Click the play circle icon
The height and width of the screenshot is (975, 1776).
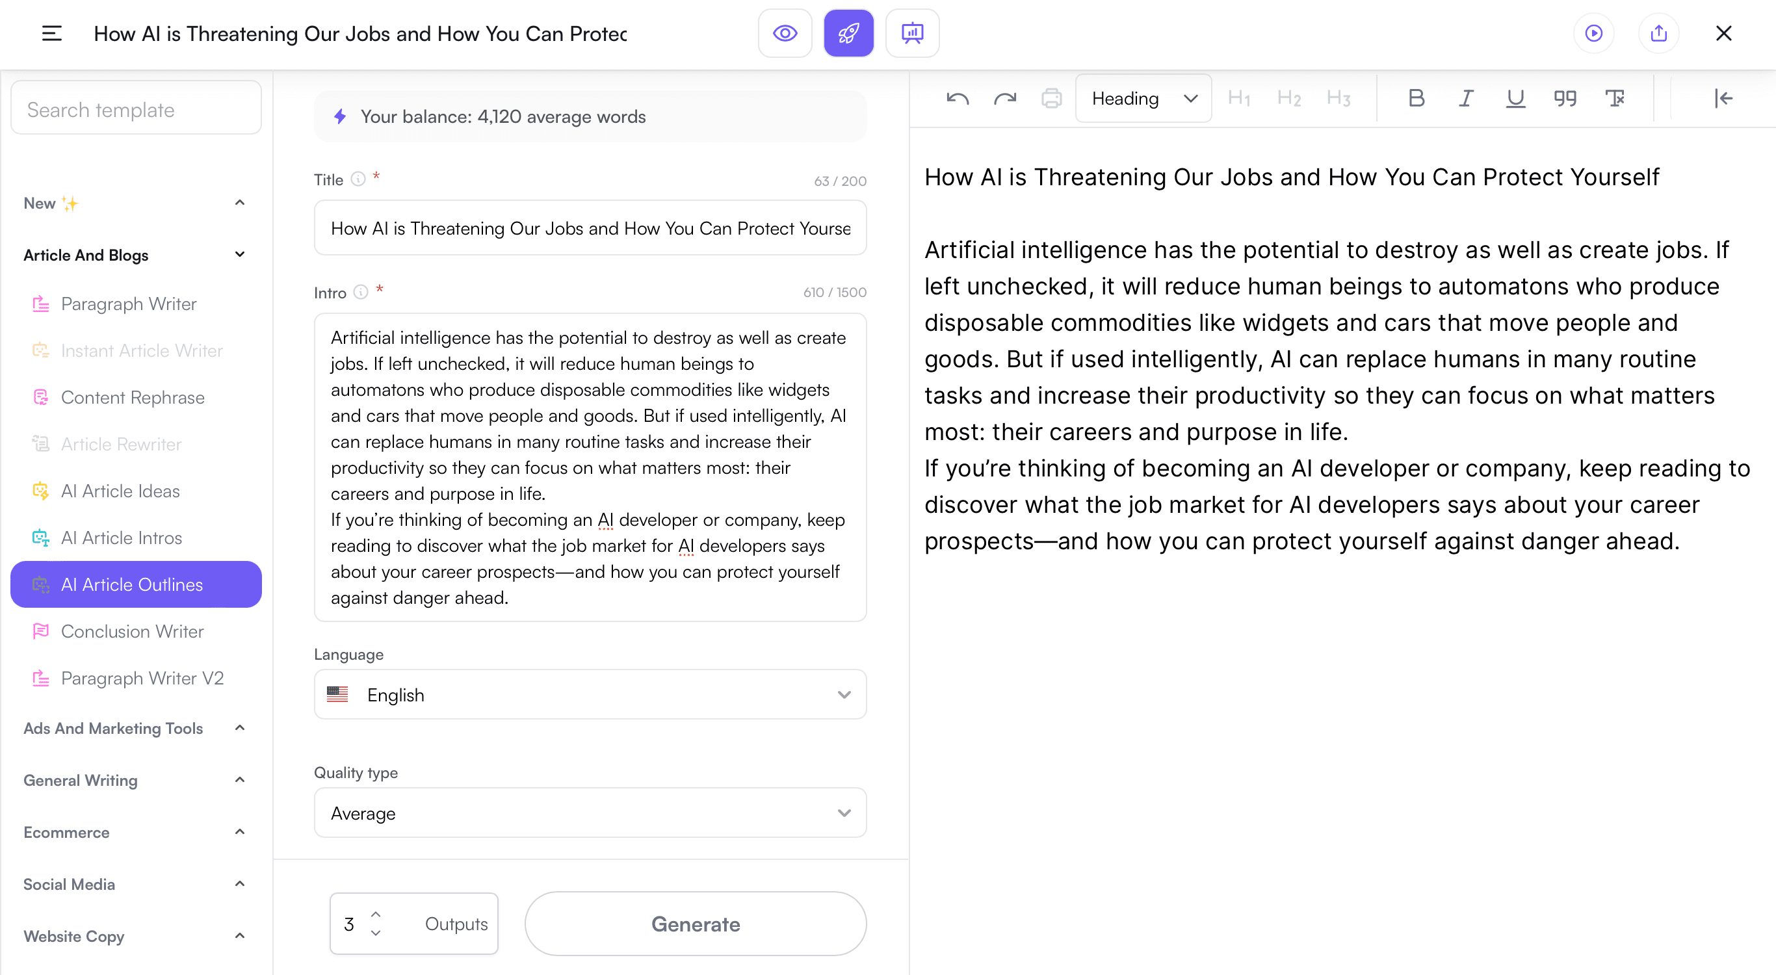click(1593, 33)
